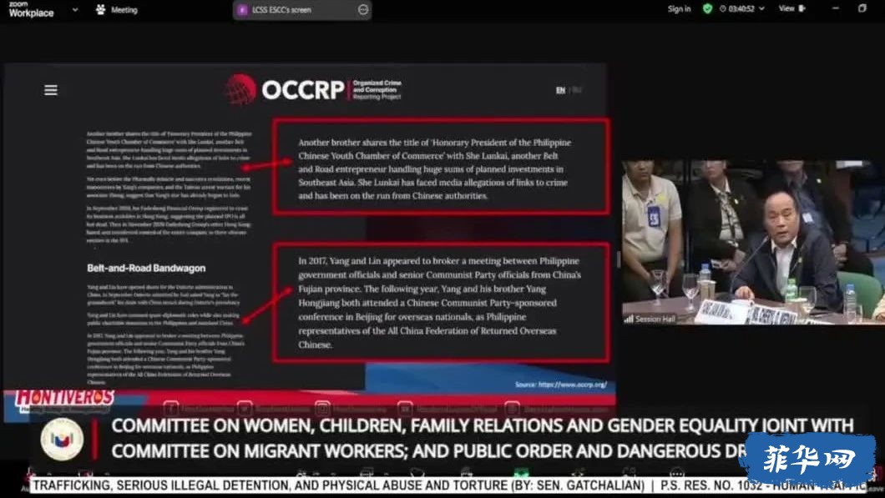This screenshot has width=885, height=498.
Task: Expand the chevron next to the meeting timer
Action: click(761, 8)
